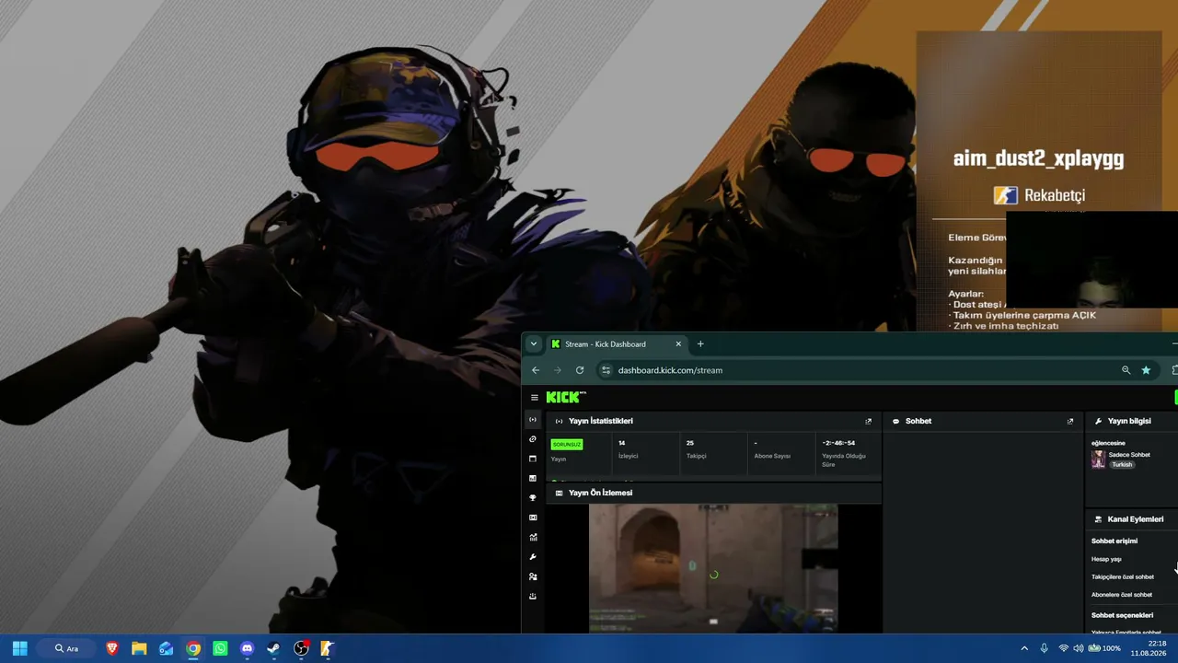Open Counter-Strike 2 from the taskbar
This screenshot has height=663, width=1178.
[x=327, y=648]
